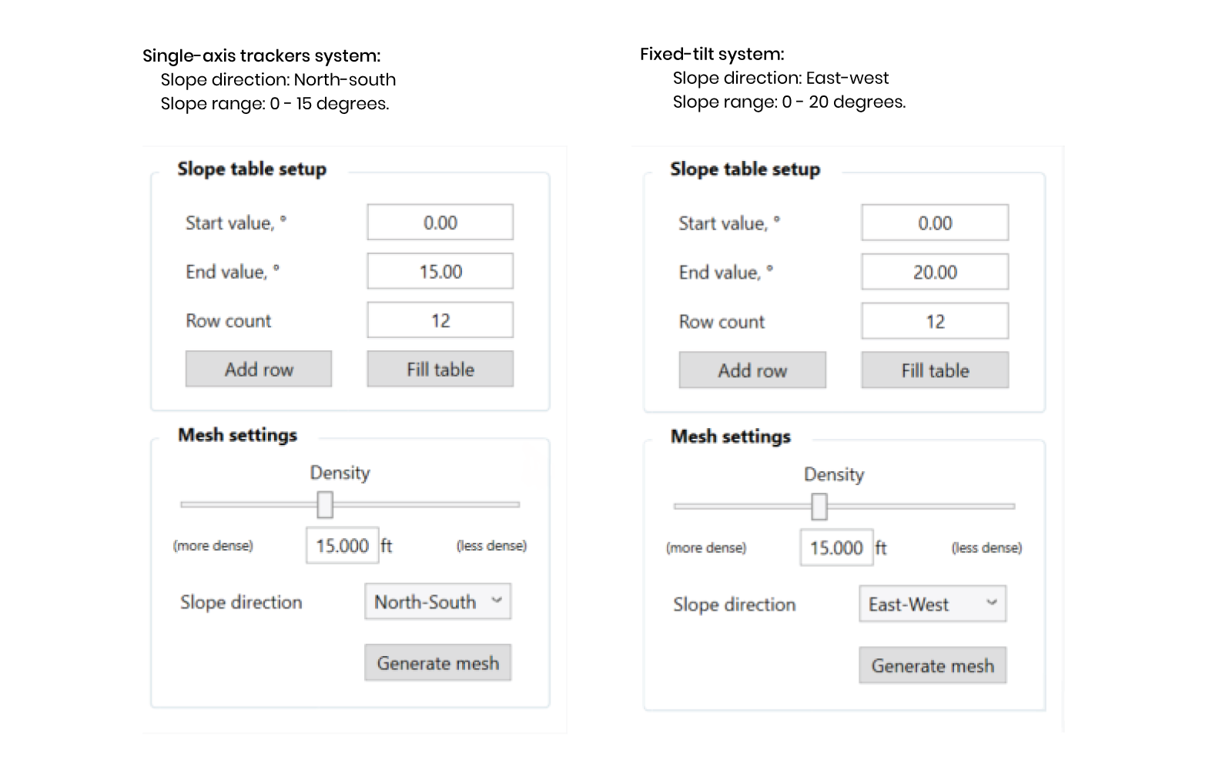Click 'Slope direction: East-west' caption text

tap(781, 79)
